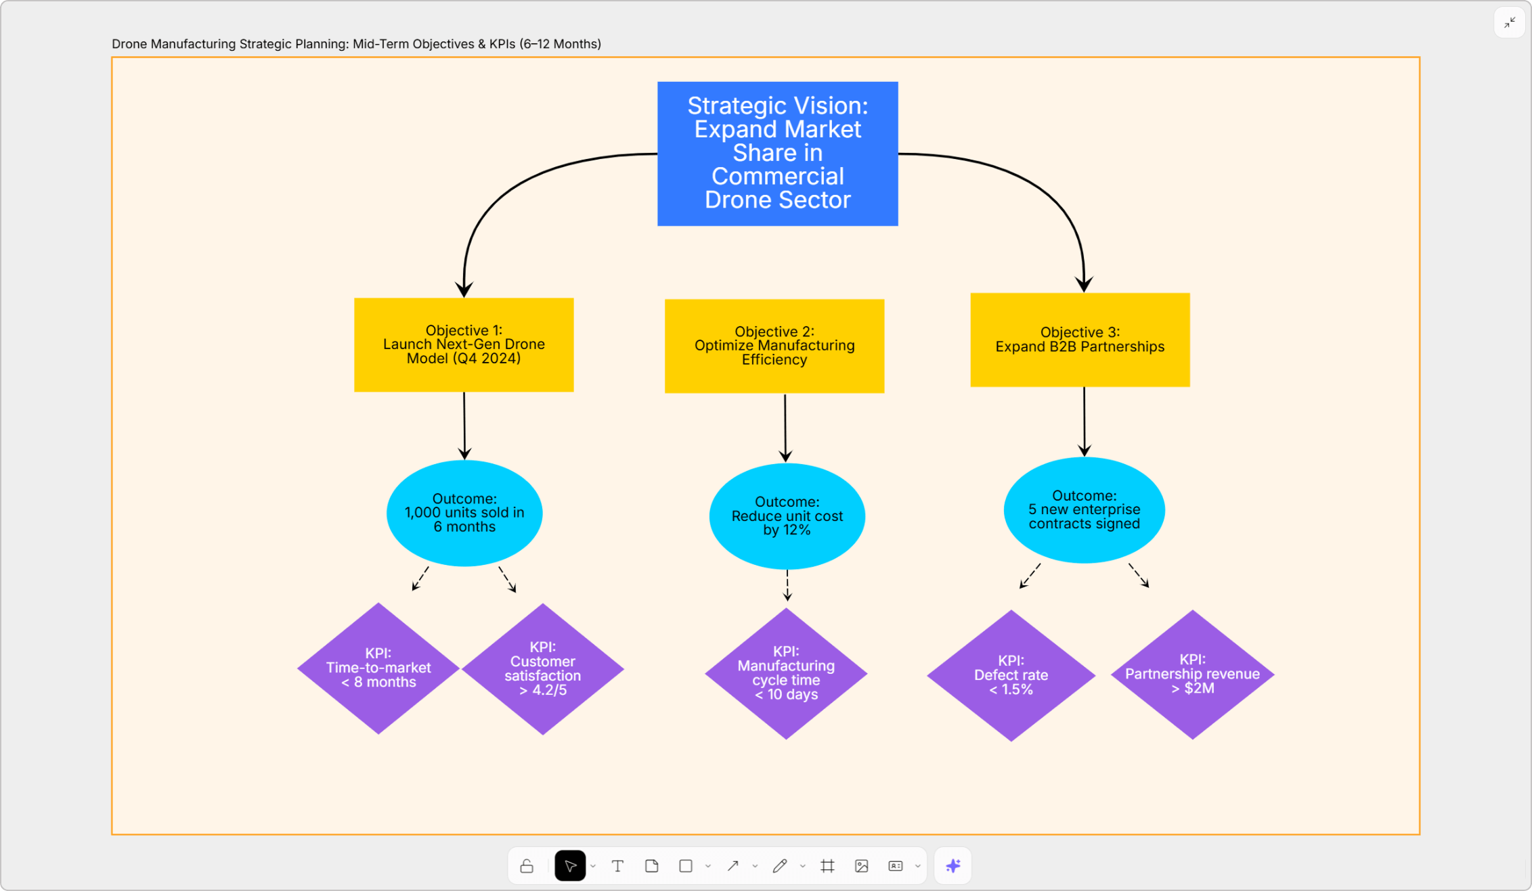Select the pointer selection tool
The width and height of the screenshot is (1532, 891).
[570, 866]
